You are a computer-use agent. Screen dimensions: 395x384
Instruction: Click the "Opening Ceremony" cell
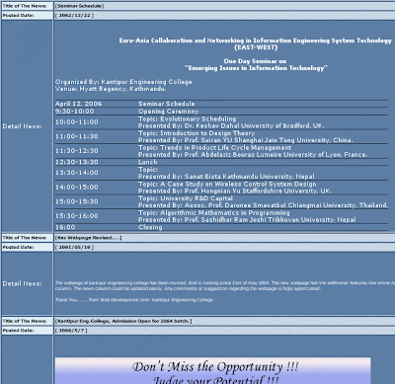click(168, 112)
